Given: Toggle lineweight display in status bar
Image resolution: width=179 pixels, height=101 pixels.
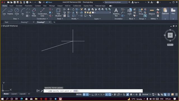Looking at the screenshot, I should click(115, 95).
